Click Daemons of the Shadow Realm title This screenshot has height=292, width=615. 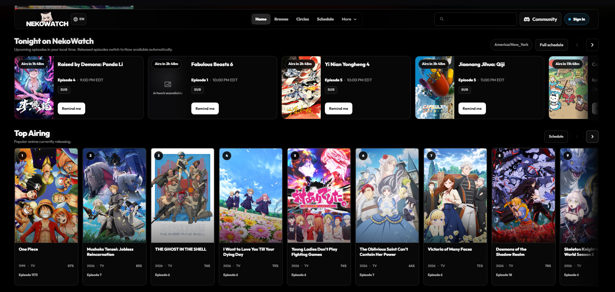pos(511,252)
